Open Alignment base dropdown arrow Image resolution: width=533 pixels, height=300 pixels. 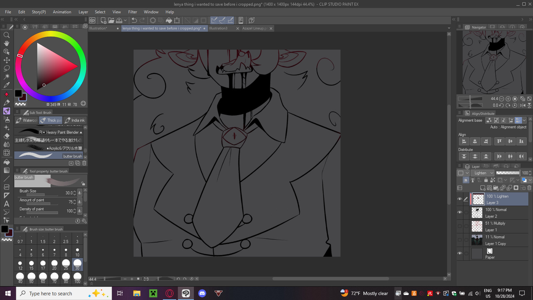click(524, 120)
